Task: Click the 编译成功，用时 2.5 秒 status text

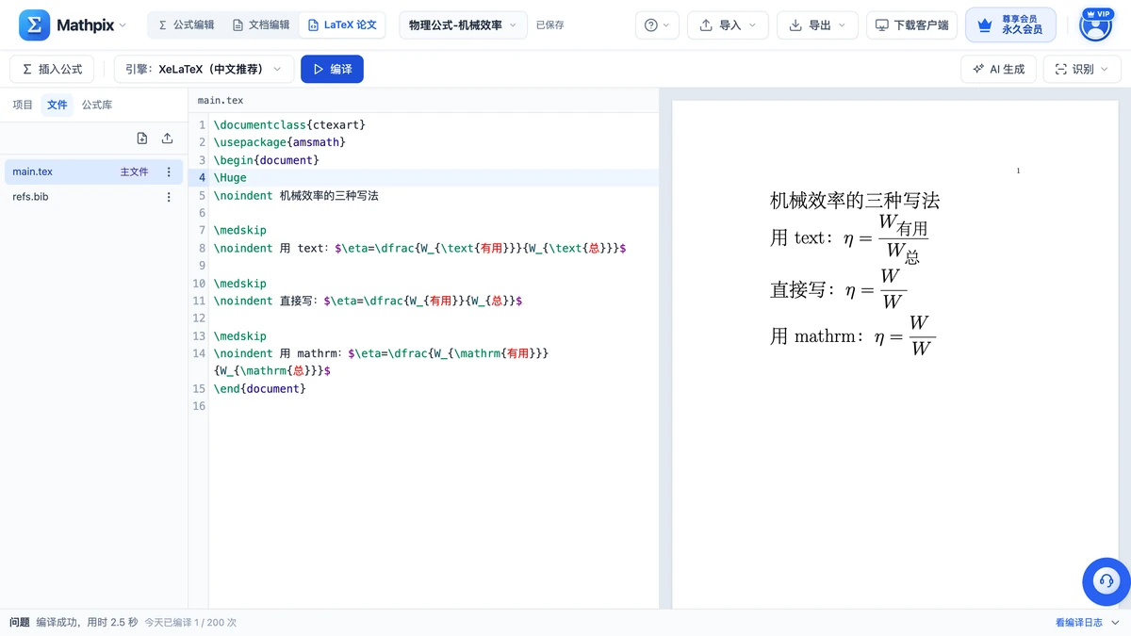Action: point(88,623)
